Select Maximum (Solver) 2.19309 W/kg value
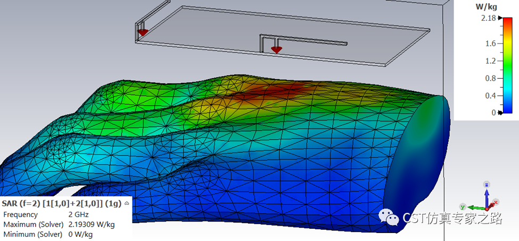This screenshot has width=519, height=241. click(x=92, y=225)
